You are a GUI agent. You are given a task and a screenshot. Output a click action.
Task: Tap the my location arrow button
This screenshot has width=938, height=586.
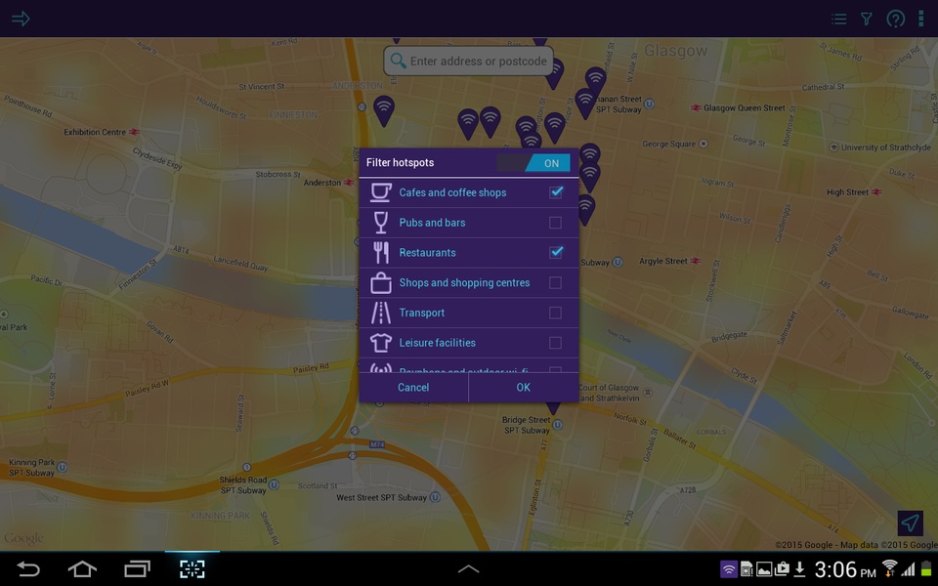click(x=910, y=523)
